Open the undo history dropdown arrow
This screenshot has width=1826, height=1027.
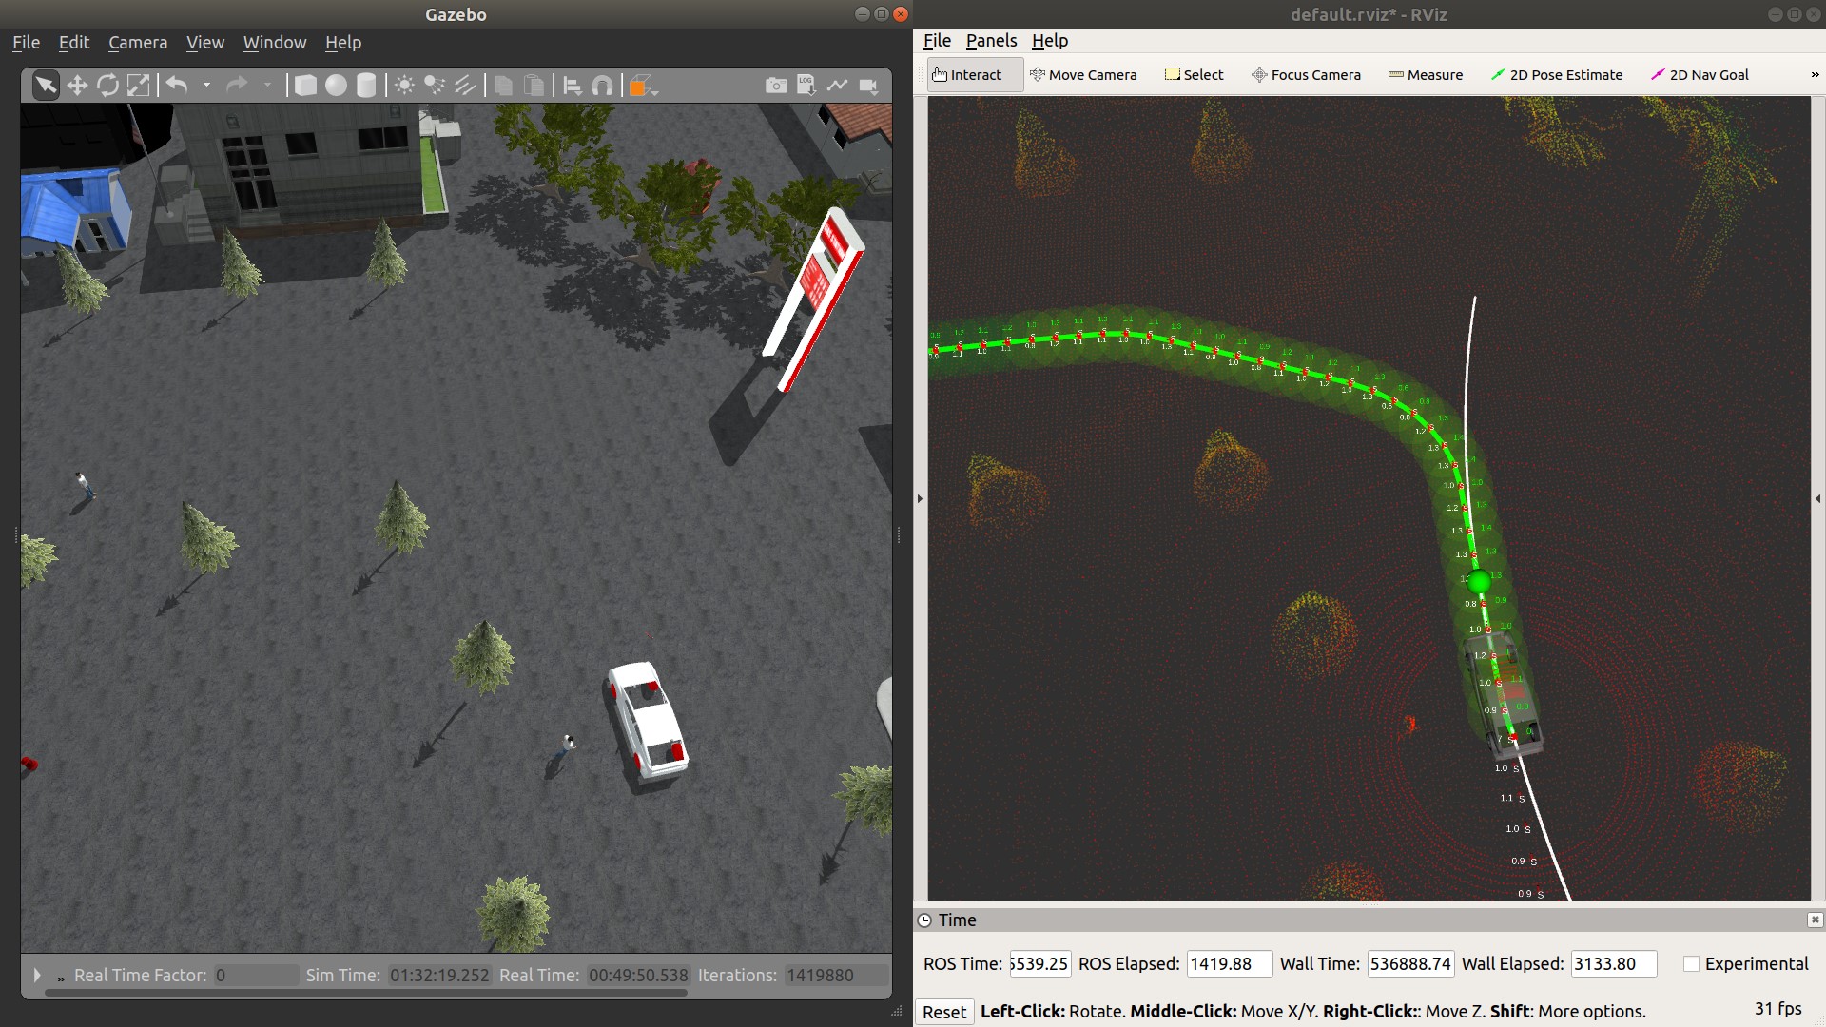206,86
